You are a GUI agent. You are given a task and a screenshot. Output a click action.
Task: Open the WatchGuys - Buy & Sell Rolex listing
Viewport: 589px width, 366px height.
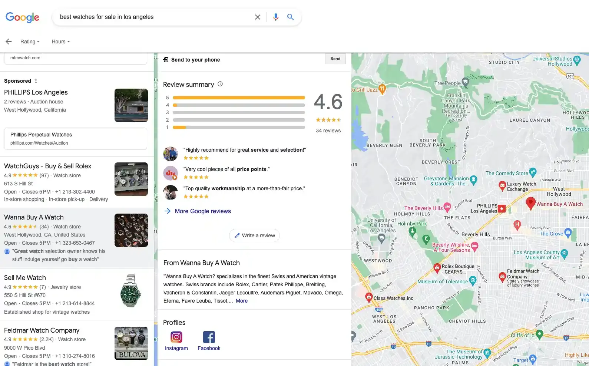47,166
